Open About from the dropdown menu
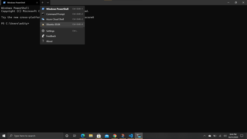Image resolution: width=247 pixels, height=139 pixels. coord(62,41)
